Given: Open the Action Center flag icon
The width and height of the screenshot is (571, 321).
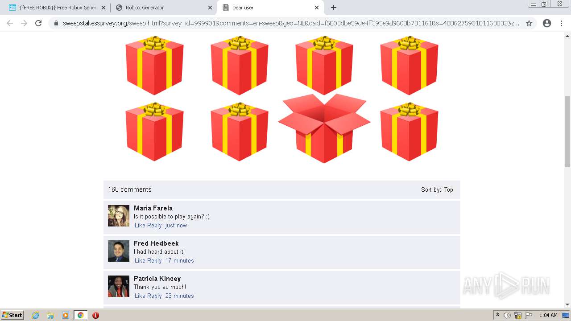Looking at the screenshot, I should (x=529, y=315).
